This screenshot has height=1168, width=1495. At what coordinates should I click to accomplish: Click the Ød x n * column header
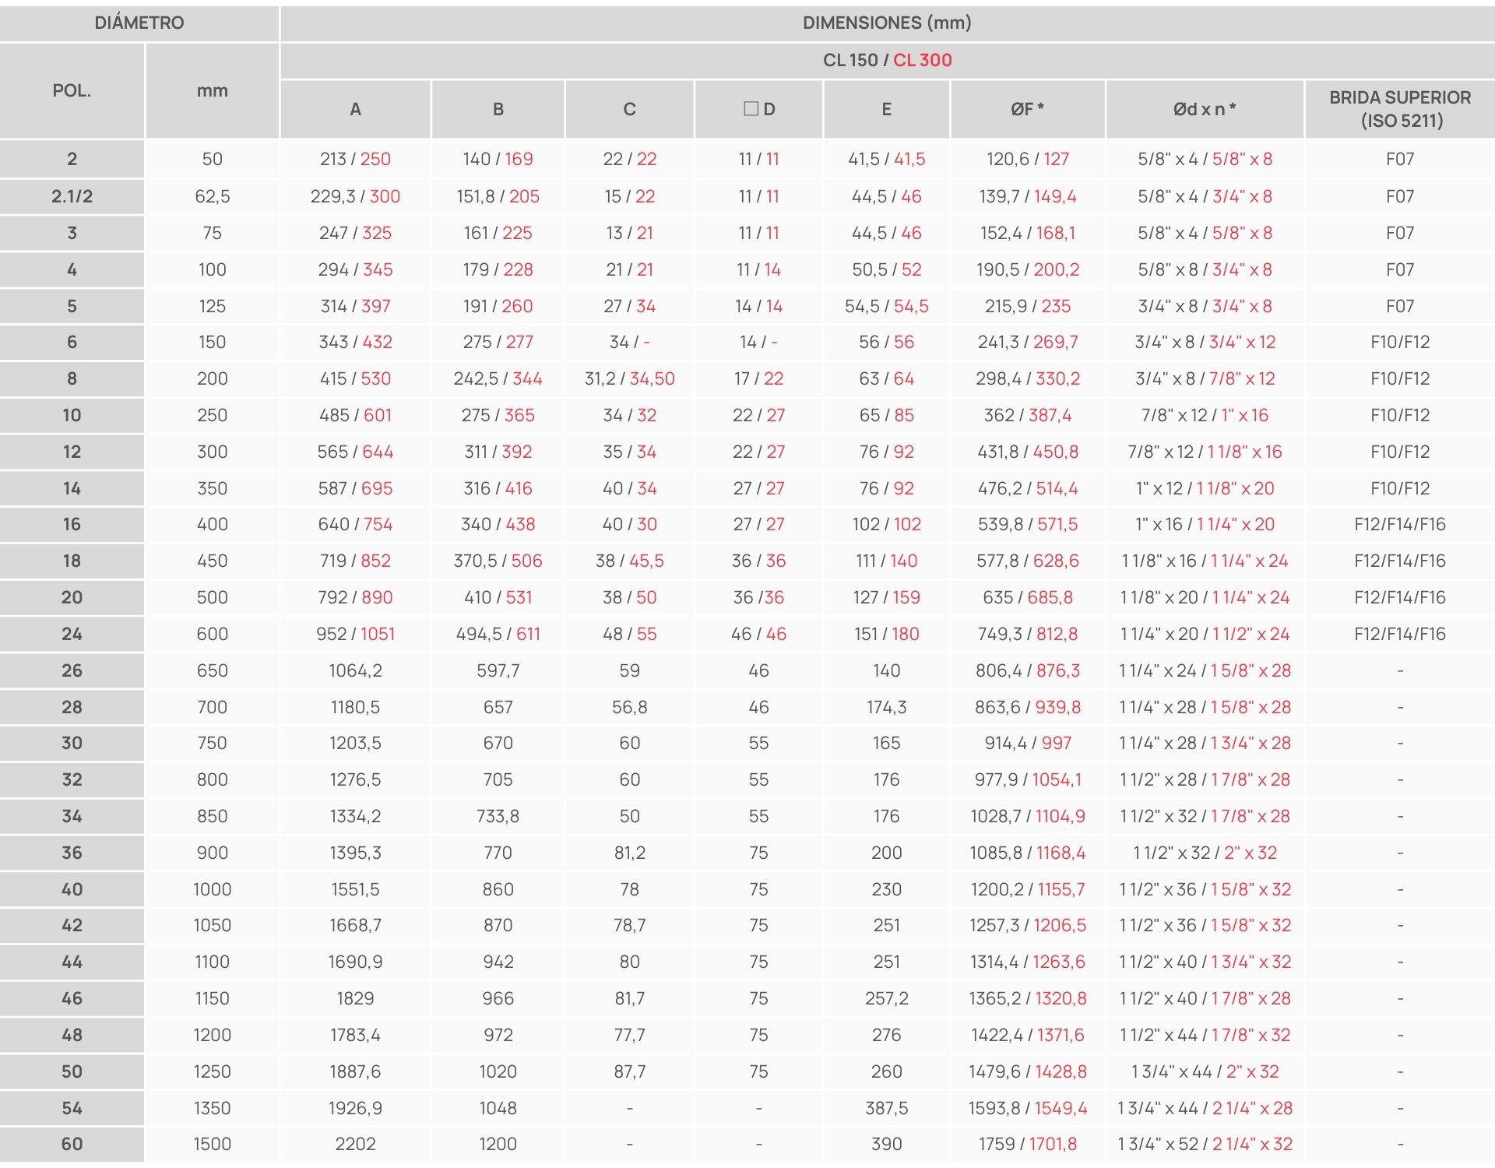(x=1205, y=109)
